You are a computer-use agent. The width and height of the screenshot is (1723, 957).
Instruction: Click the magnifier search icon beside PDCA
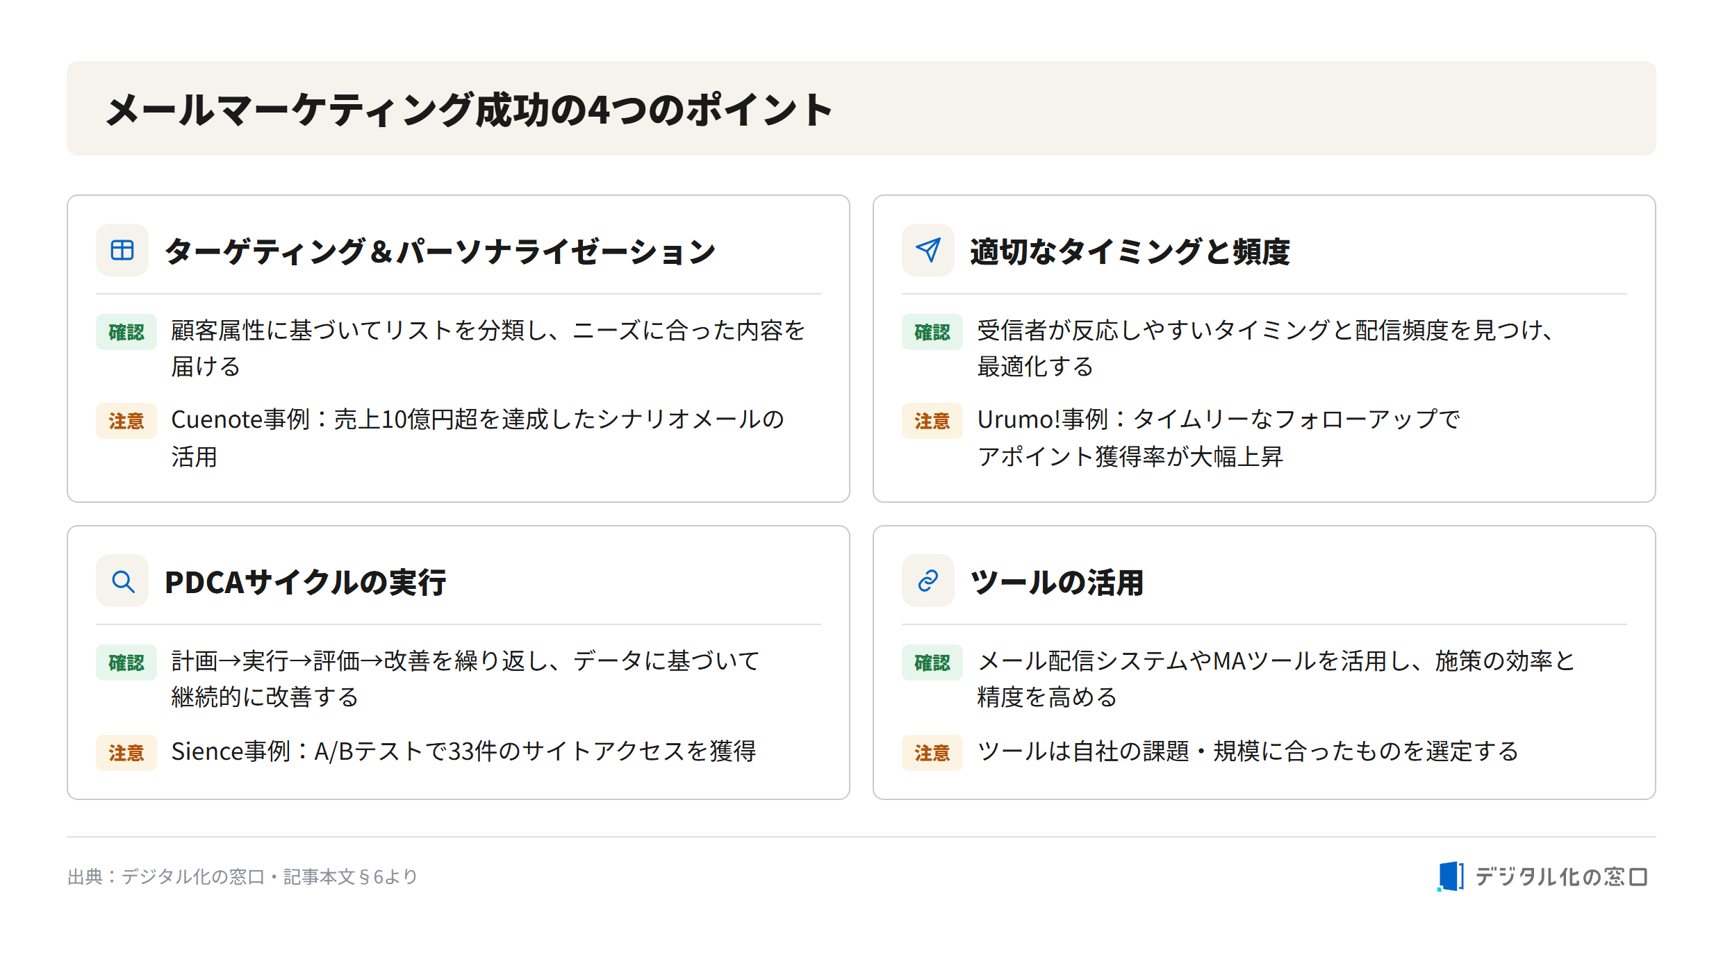click(122, 581)
